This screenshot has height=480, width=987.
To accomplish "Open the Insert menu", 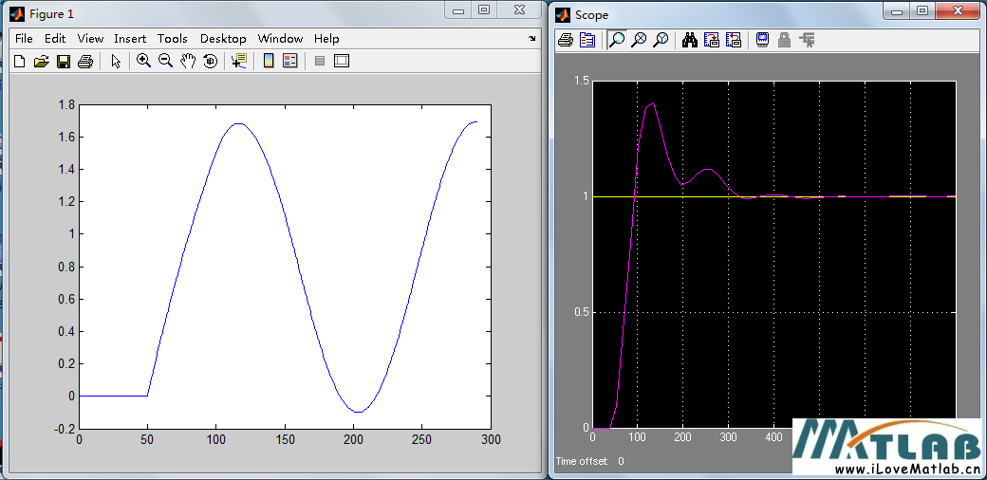I will point(130,39).
